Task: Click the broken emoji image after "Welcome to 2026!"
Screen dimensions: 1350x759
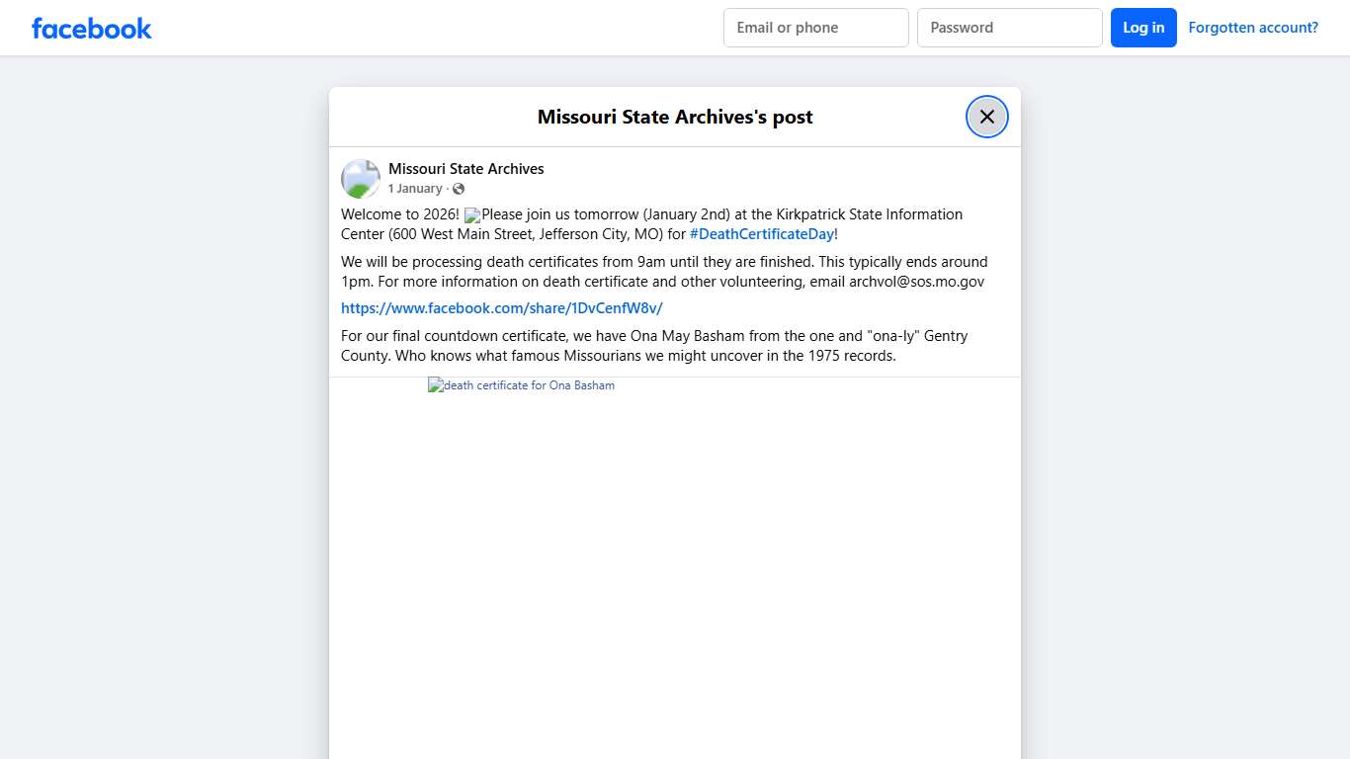Action: tap(472, 215)
